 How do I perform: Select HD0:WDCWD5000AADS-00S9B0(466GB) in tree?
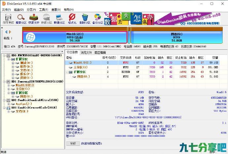tap(36, 55)
